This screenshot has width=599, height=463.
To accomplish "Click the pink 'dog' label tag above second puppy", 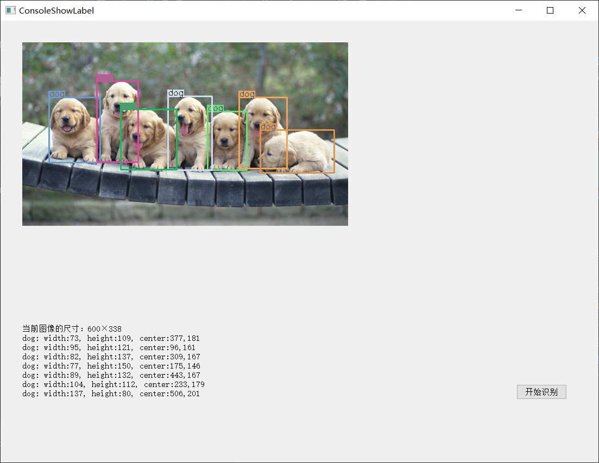I will (104, 77).
